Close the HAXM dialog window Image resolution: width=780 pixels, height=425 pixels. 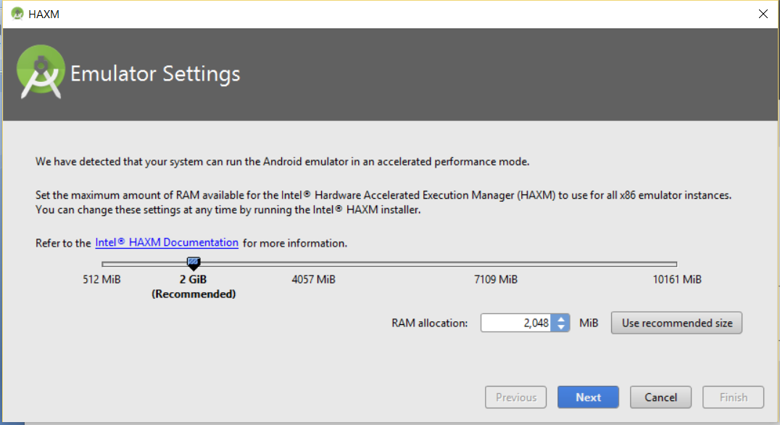pos(763,14)
